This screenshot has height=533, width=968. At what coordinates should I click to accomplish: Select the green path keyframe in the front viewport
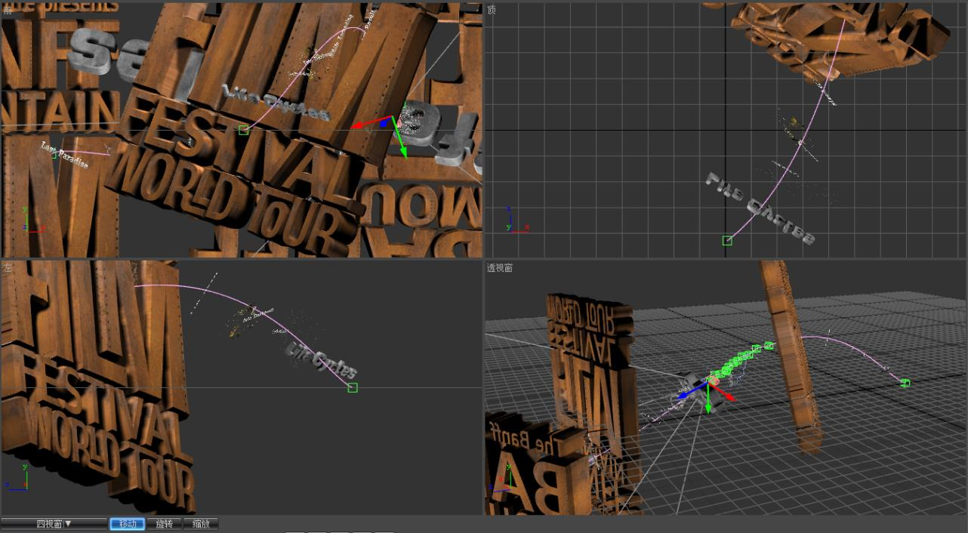[243, 130]
